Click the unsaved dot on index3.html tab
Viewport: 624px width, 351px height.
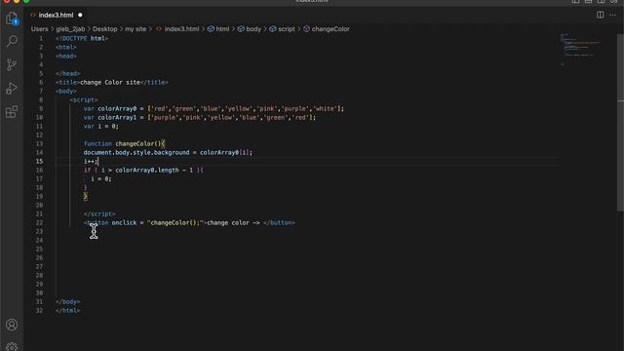pyautogui.click(x=80, y=16)
